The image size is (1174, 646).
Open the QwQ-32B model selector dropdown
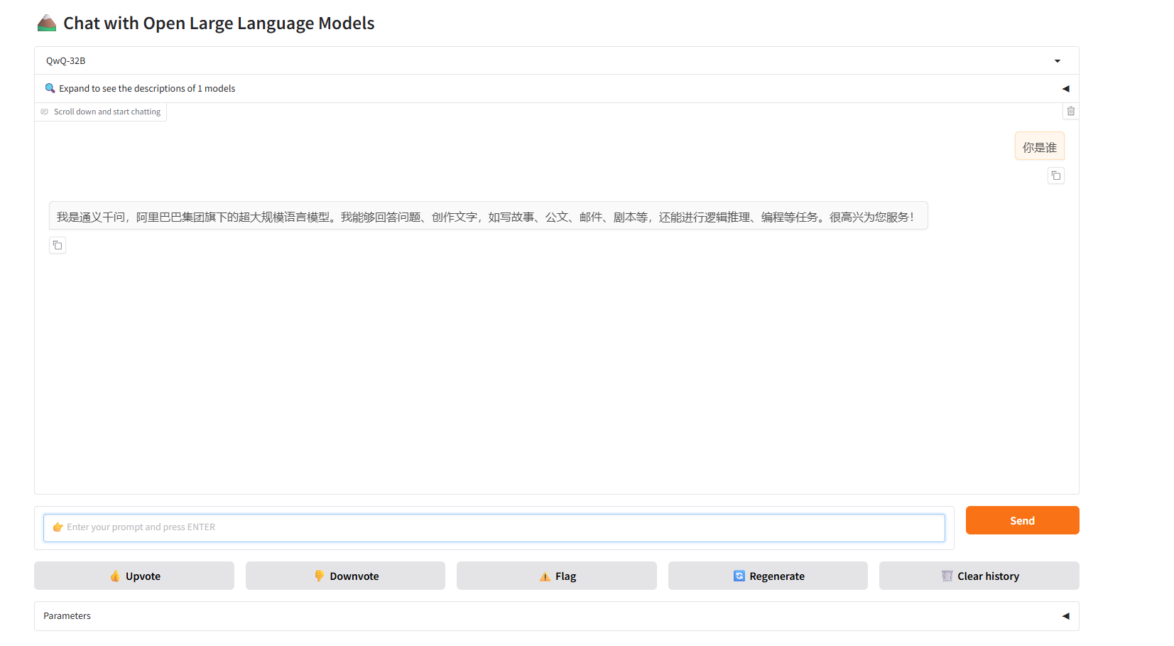pos(1057,60)
